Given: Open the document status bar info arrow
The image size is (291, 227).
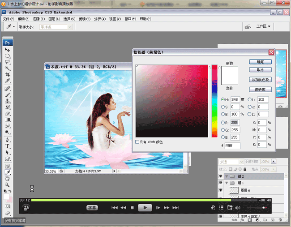Looking at the screenshot, I should pos(114,171).
